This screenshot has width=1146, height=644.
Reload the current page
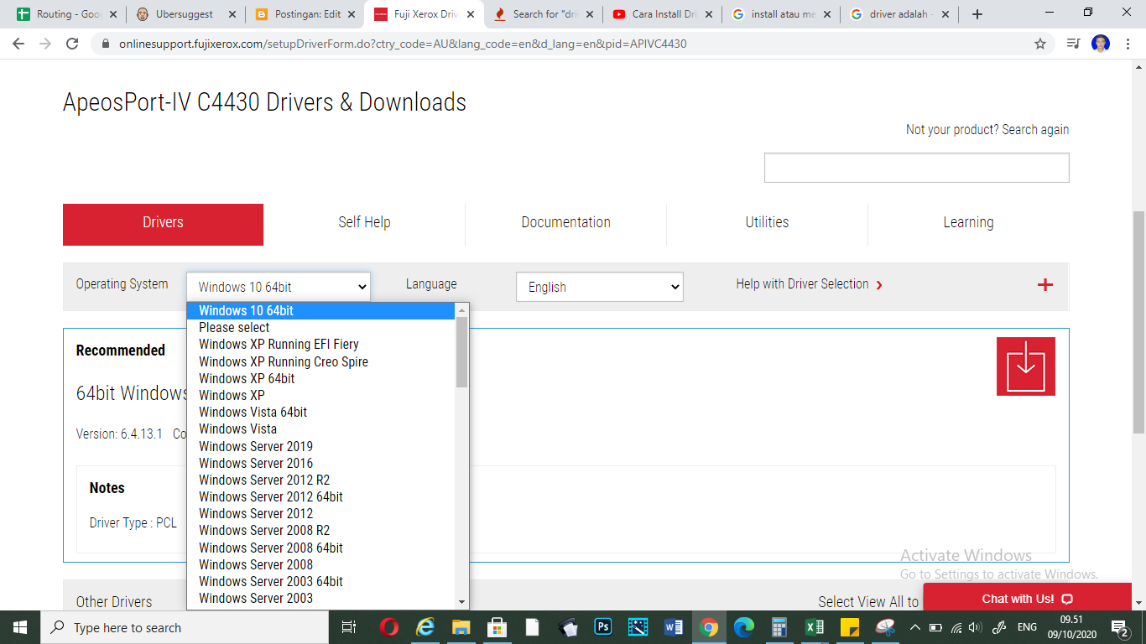coord(73,44)
